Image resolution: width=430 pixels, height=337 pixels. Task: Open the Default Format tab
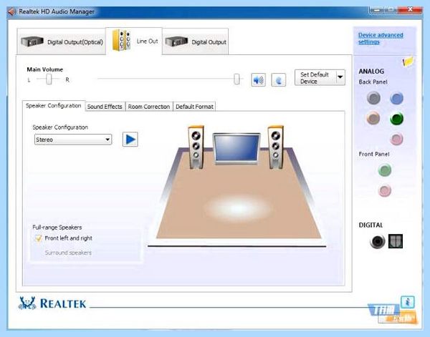tap(194, 107)
